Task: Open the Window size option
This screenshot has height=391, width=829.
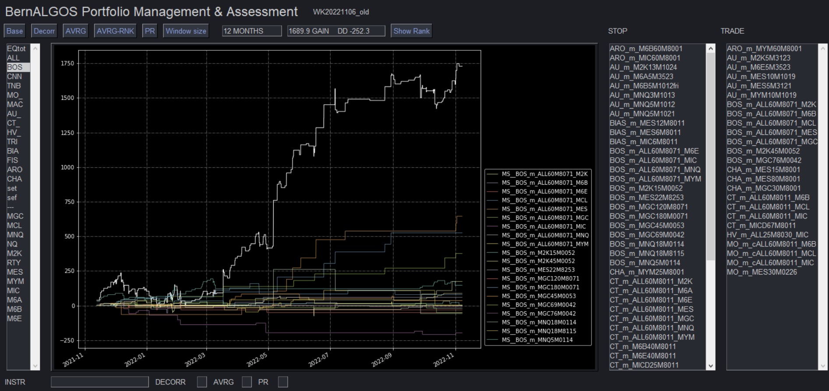Action: pyautogui.click(x=186, y=31)
